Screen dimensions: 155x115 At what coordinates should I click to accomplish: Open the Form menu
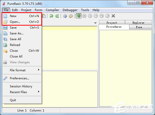pyautogui.click(x=38, y=10)
